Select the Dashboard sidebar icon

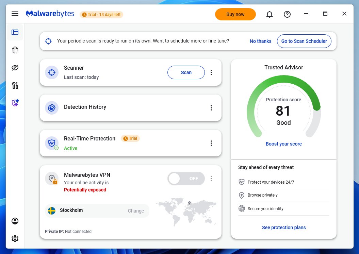[15, 32]
